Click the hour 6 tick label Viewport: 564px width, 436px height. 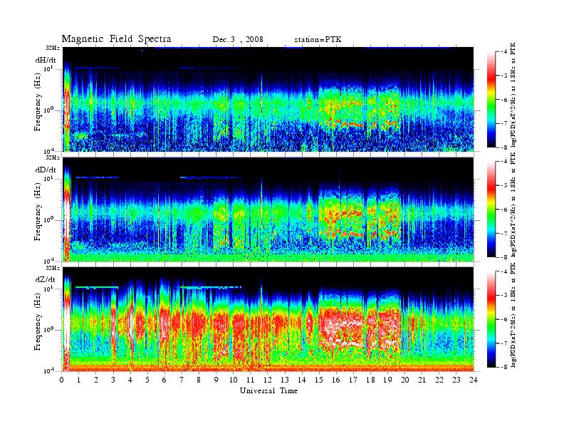tap(164, 380)
